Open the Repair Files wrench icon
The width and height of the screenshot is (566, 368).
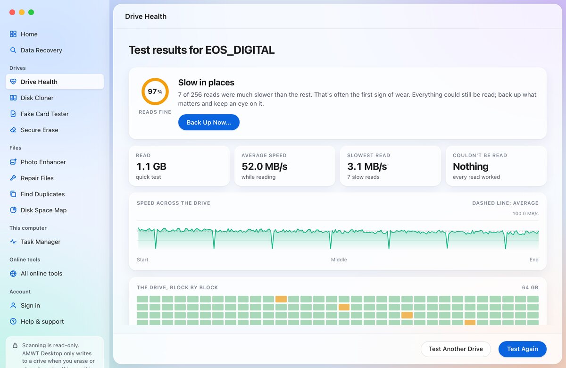[13, 178]
